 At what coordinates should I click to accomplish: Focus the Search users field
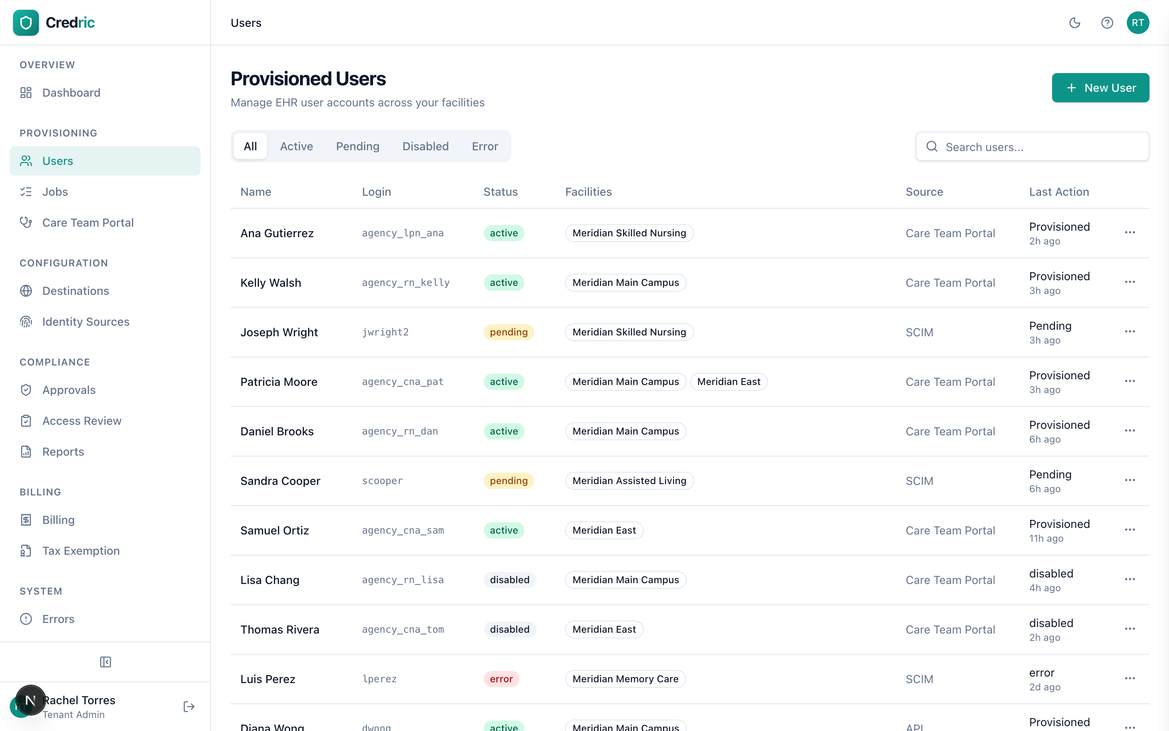point(1032,147)
